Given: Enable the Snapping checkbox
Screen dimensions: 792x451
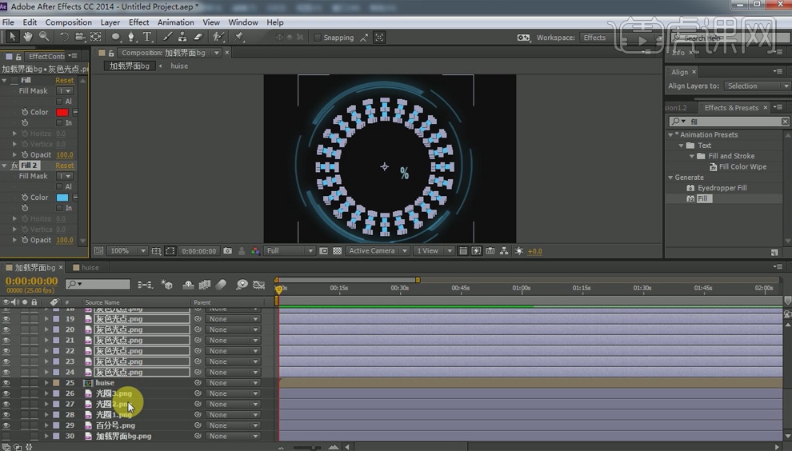Looking at the screenshot, I should 318,38.
